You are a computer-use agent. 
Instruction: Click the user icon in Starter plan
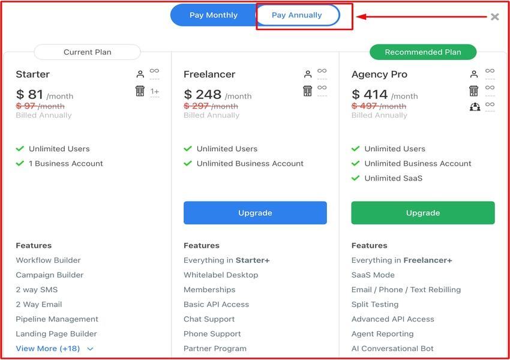[140, 74]
